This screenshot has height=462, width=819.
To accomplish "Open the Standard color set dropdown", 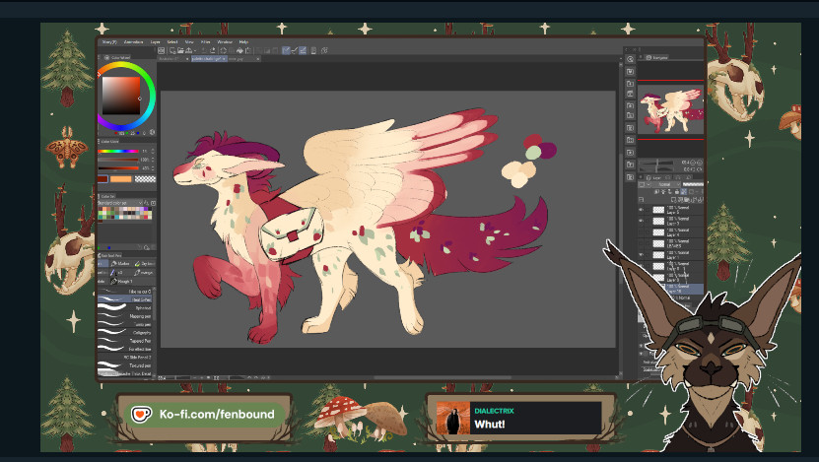I will (x=119, y=203).
